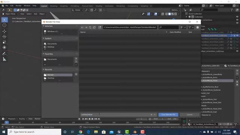Remove the selected favorite with minus
Screen dimensions: 240x135
point(76,61)
